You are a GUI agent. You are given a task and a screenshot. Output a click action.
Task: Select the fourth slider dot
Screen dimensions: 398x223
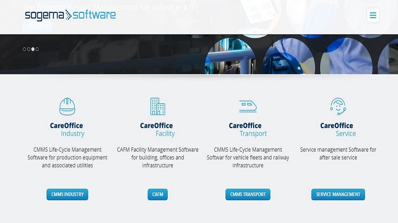[37, 49]
